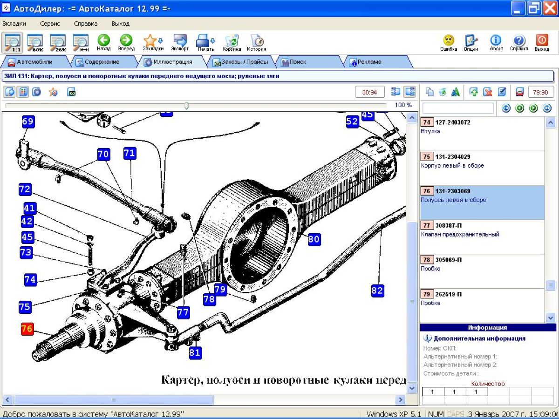The height and width of the screenshot is (419, 559).
Task: Open the Справка help toolbar icon
Action: 519,43
